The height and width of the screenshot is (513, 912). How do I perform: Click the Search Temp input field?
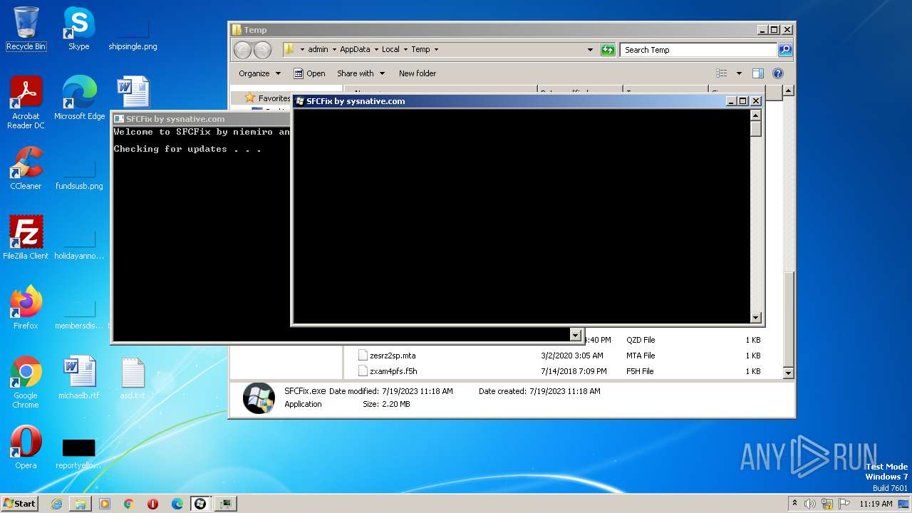pyautogui.click(x=698, y=50)
